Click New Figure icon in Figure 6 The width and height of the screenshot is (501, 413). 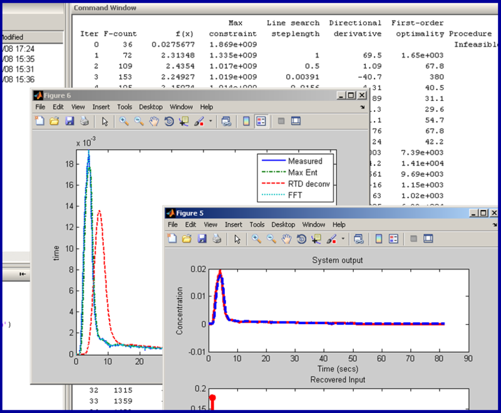[x=39, y=121]
